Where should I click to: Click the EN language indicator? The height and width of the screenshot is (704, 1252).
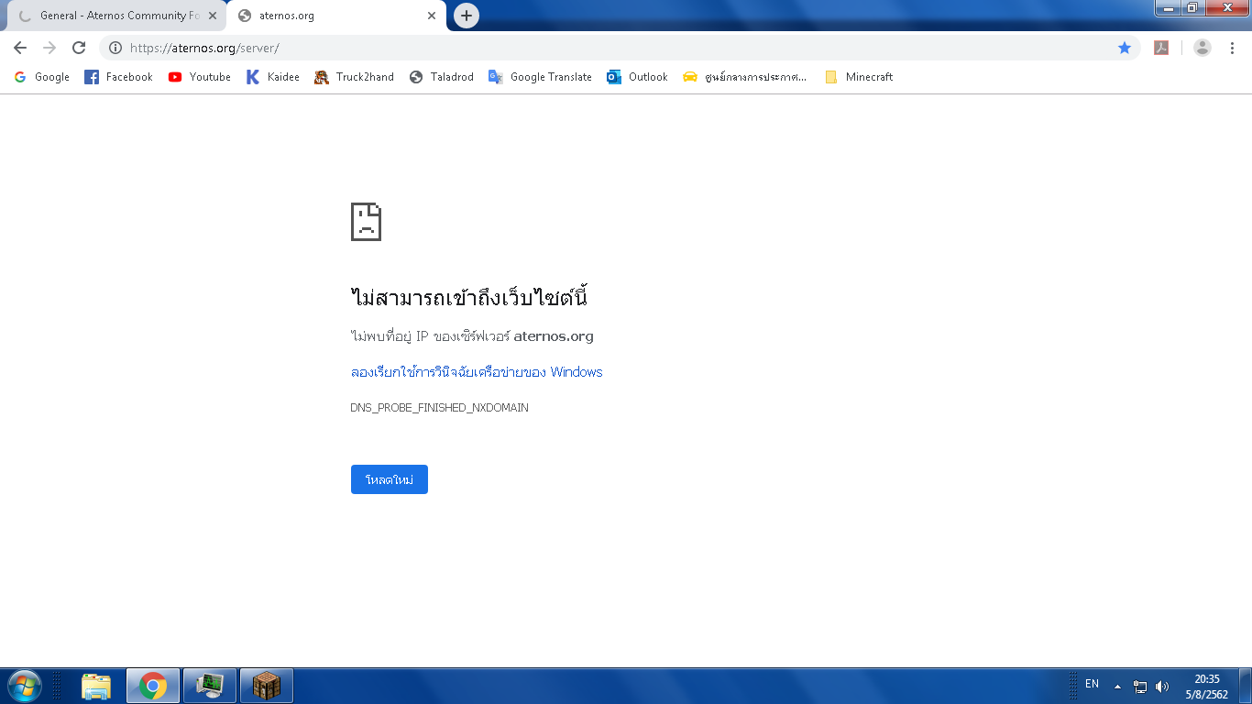coord(1092,684)
